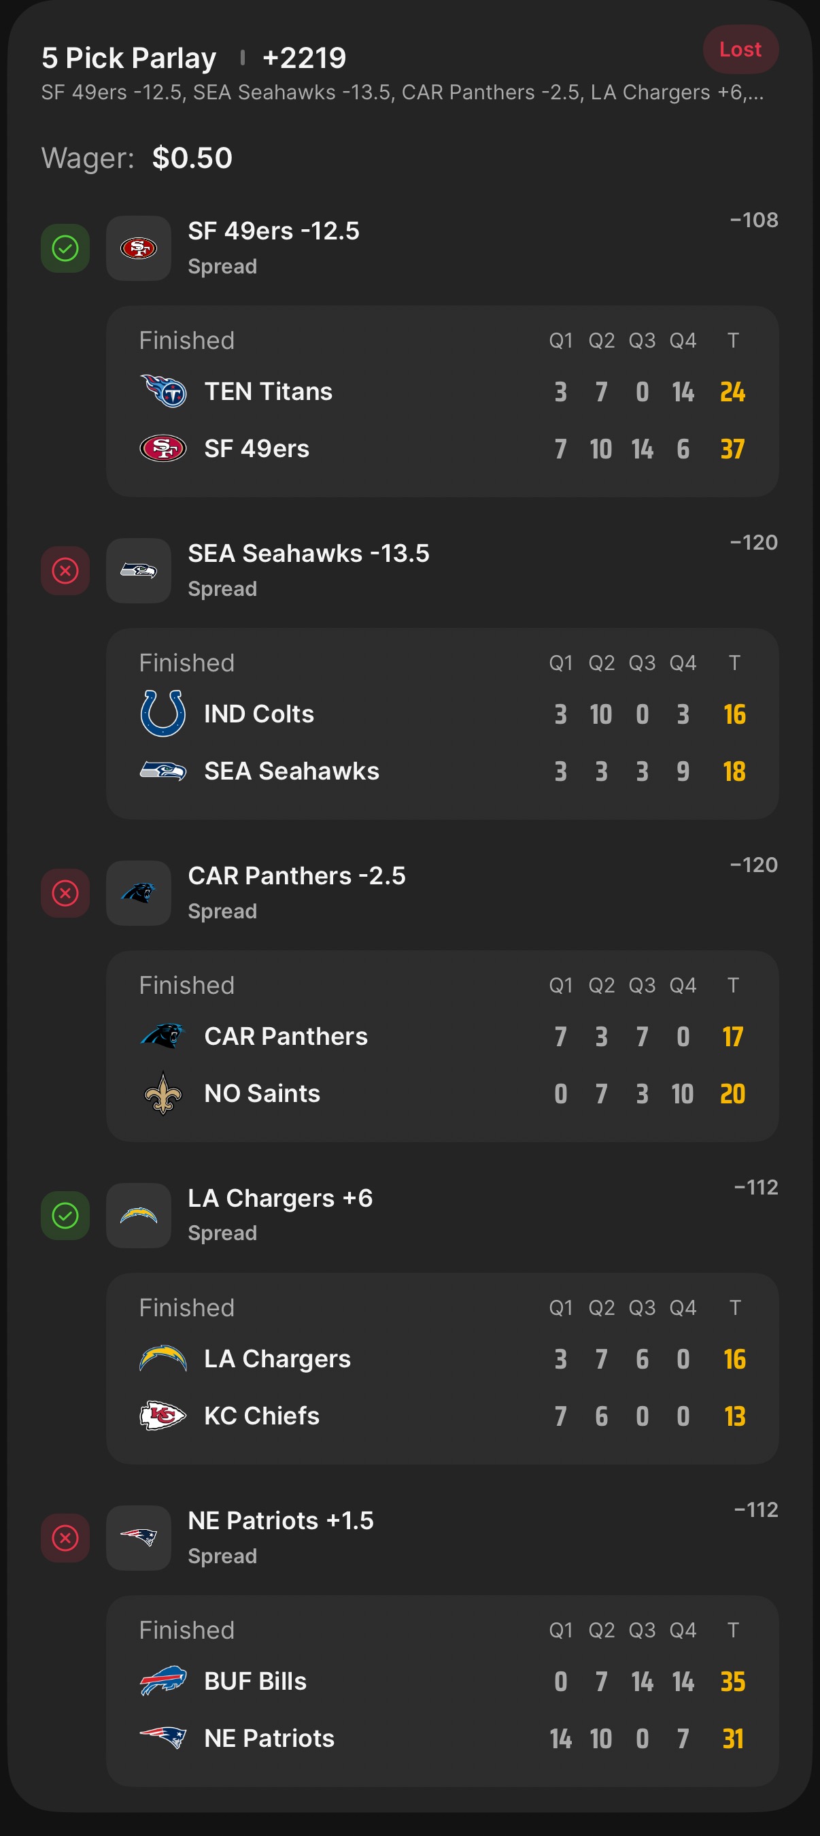
Task: Click the Saints fleur-de-lis logo
Action: 163,1093
